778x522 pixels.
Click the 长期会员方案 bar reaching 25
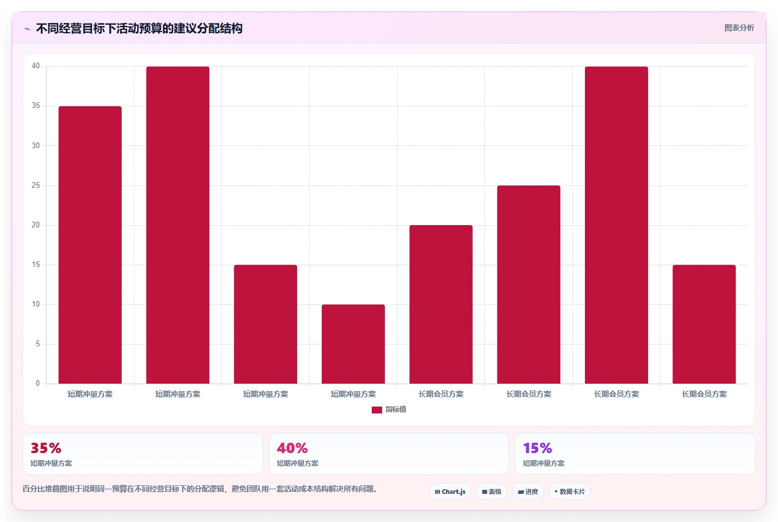point(529,285)
